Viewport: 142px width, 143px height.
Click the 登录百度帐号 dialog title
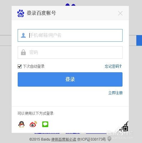click(41, 13)
